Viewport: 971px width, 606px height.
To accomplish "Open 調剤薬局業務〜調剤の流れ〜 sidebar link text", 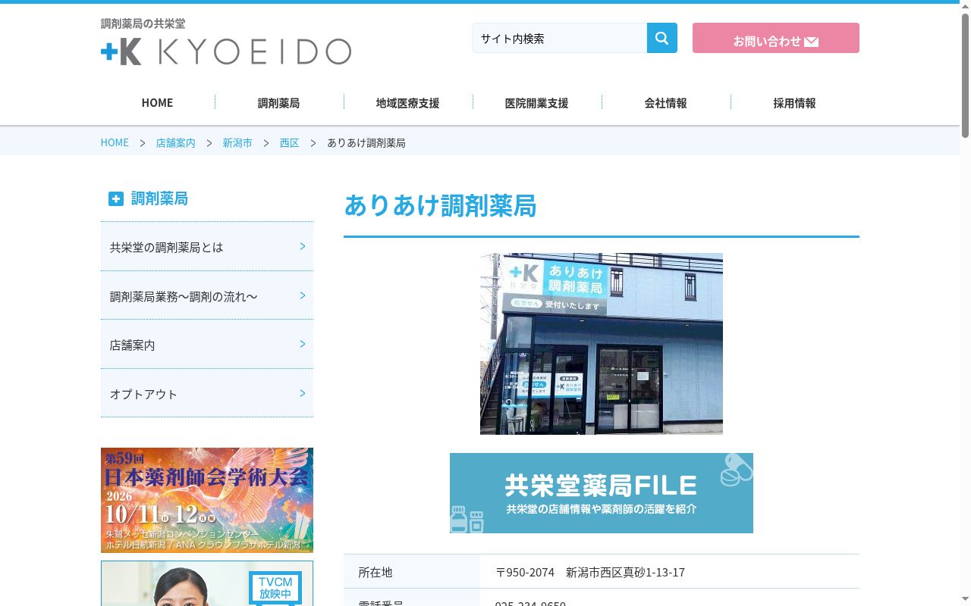I will (184, 296).
